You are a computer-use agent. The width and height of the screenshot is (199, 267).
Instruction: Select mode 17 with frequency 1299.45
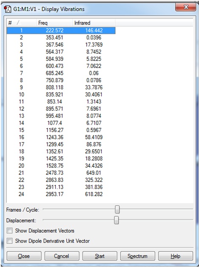pos(61,144)
